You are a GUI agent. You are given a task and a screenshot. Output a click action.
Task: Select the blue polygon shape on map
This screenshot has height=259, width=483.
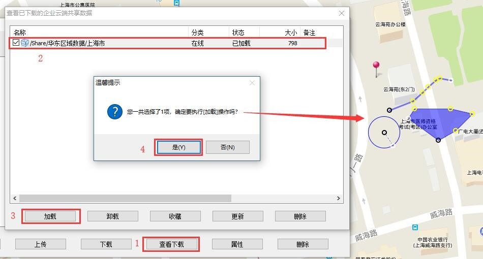point(435,122)
